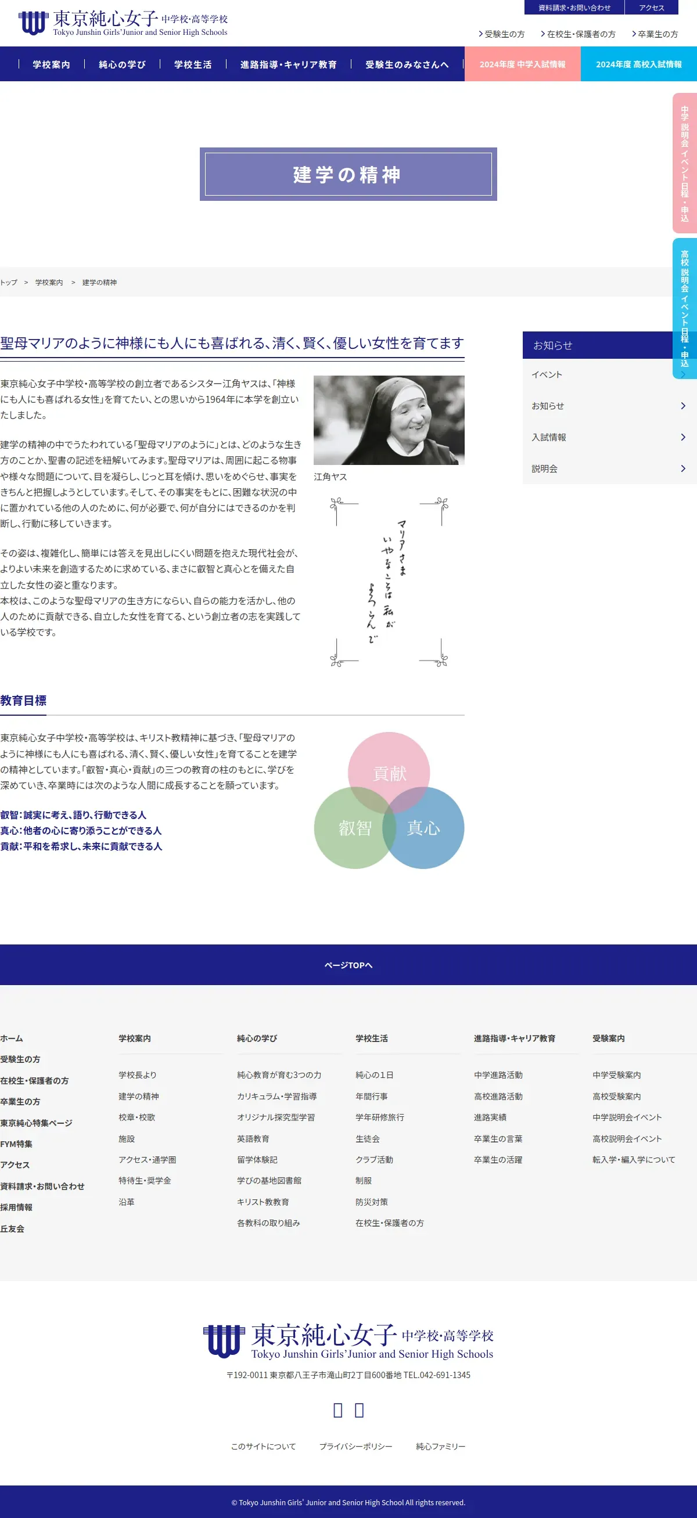Open footer 転入学・編入学について link
697x1518 pixels.
click(634, 1160)
